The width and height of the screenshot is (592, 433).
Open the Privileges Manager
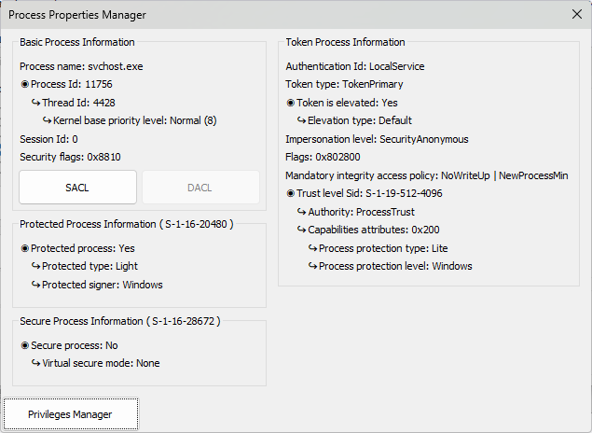point(70,414)
